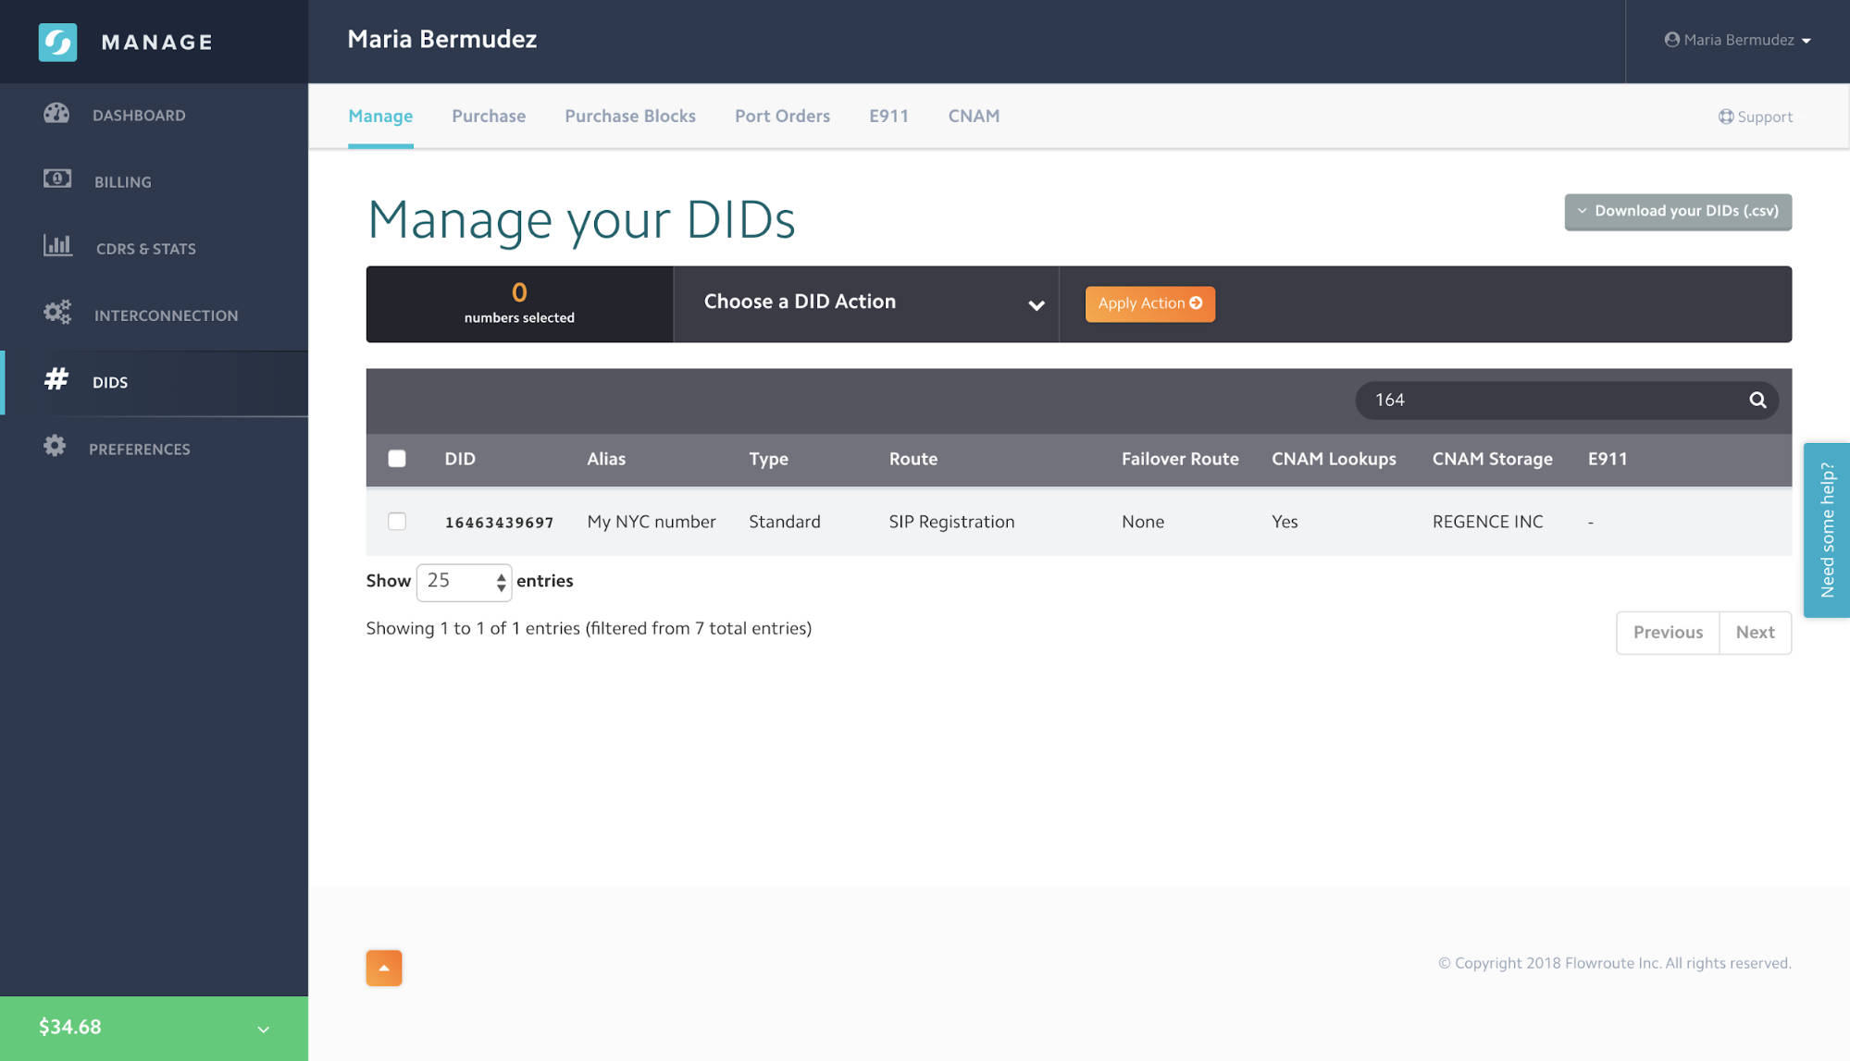
Task: Switch to the Purchase Blocks tab
Action: (629, 116)
